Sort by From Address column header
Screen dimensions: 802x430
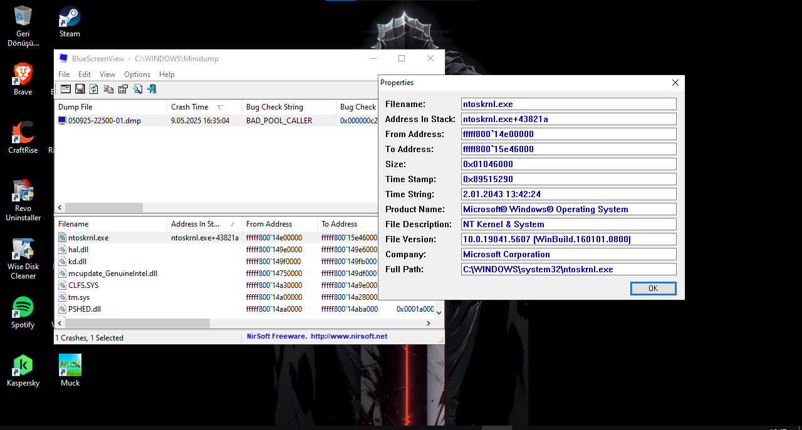point(279,224)
